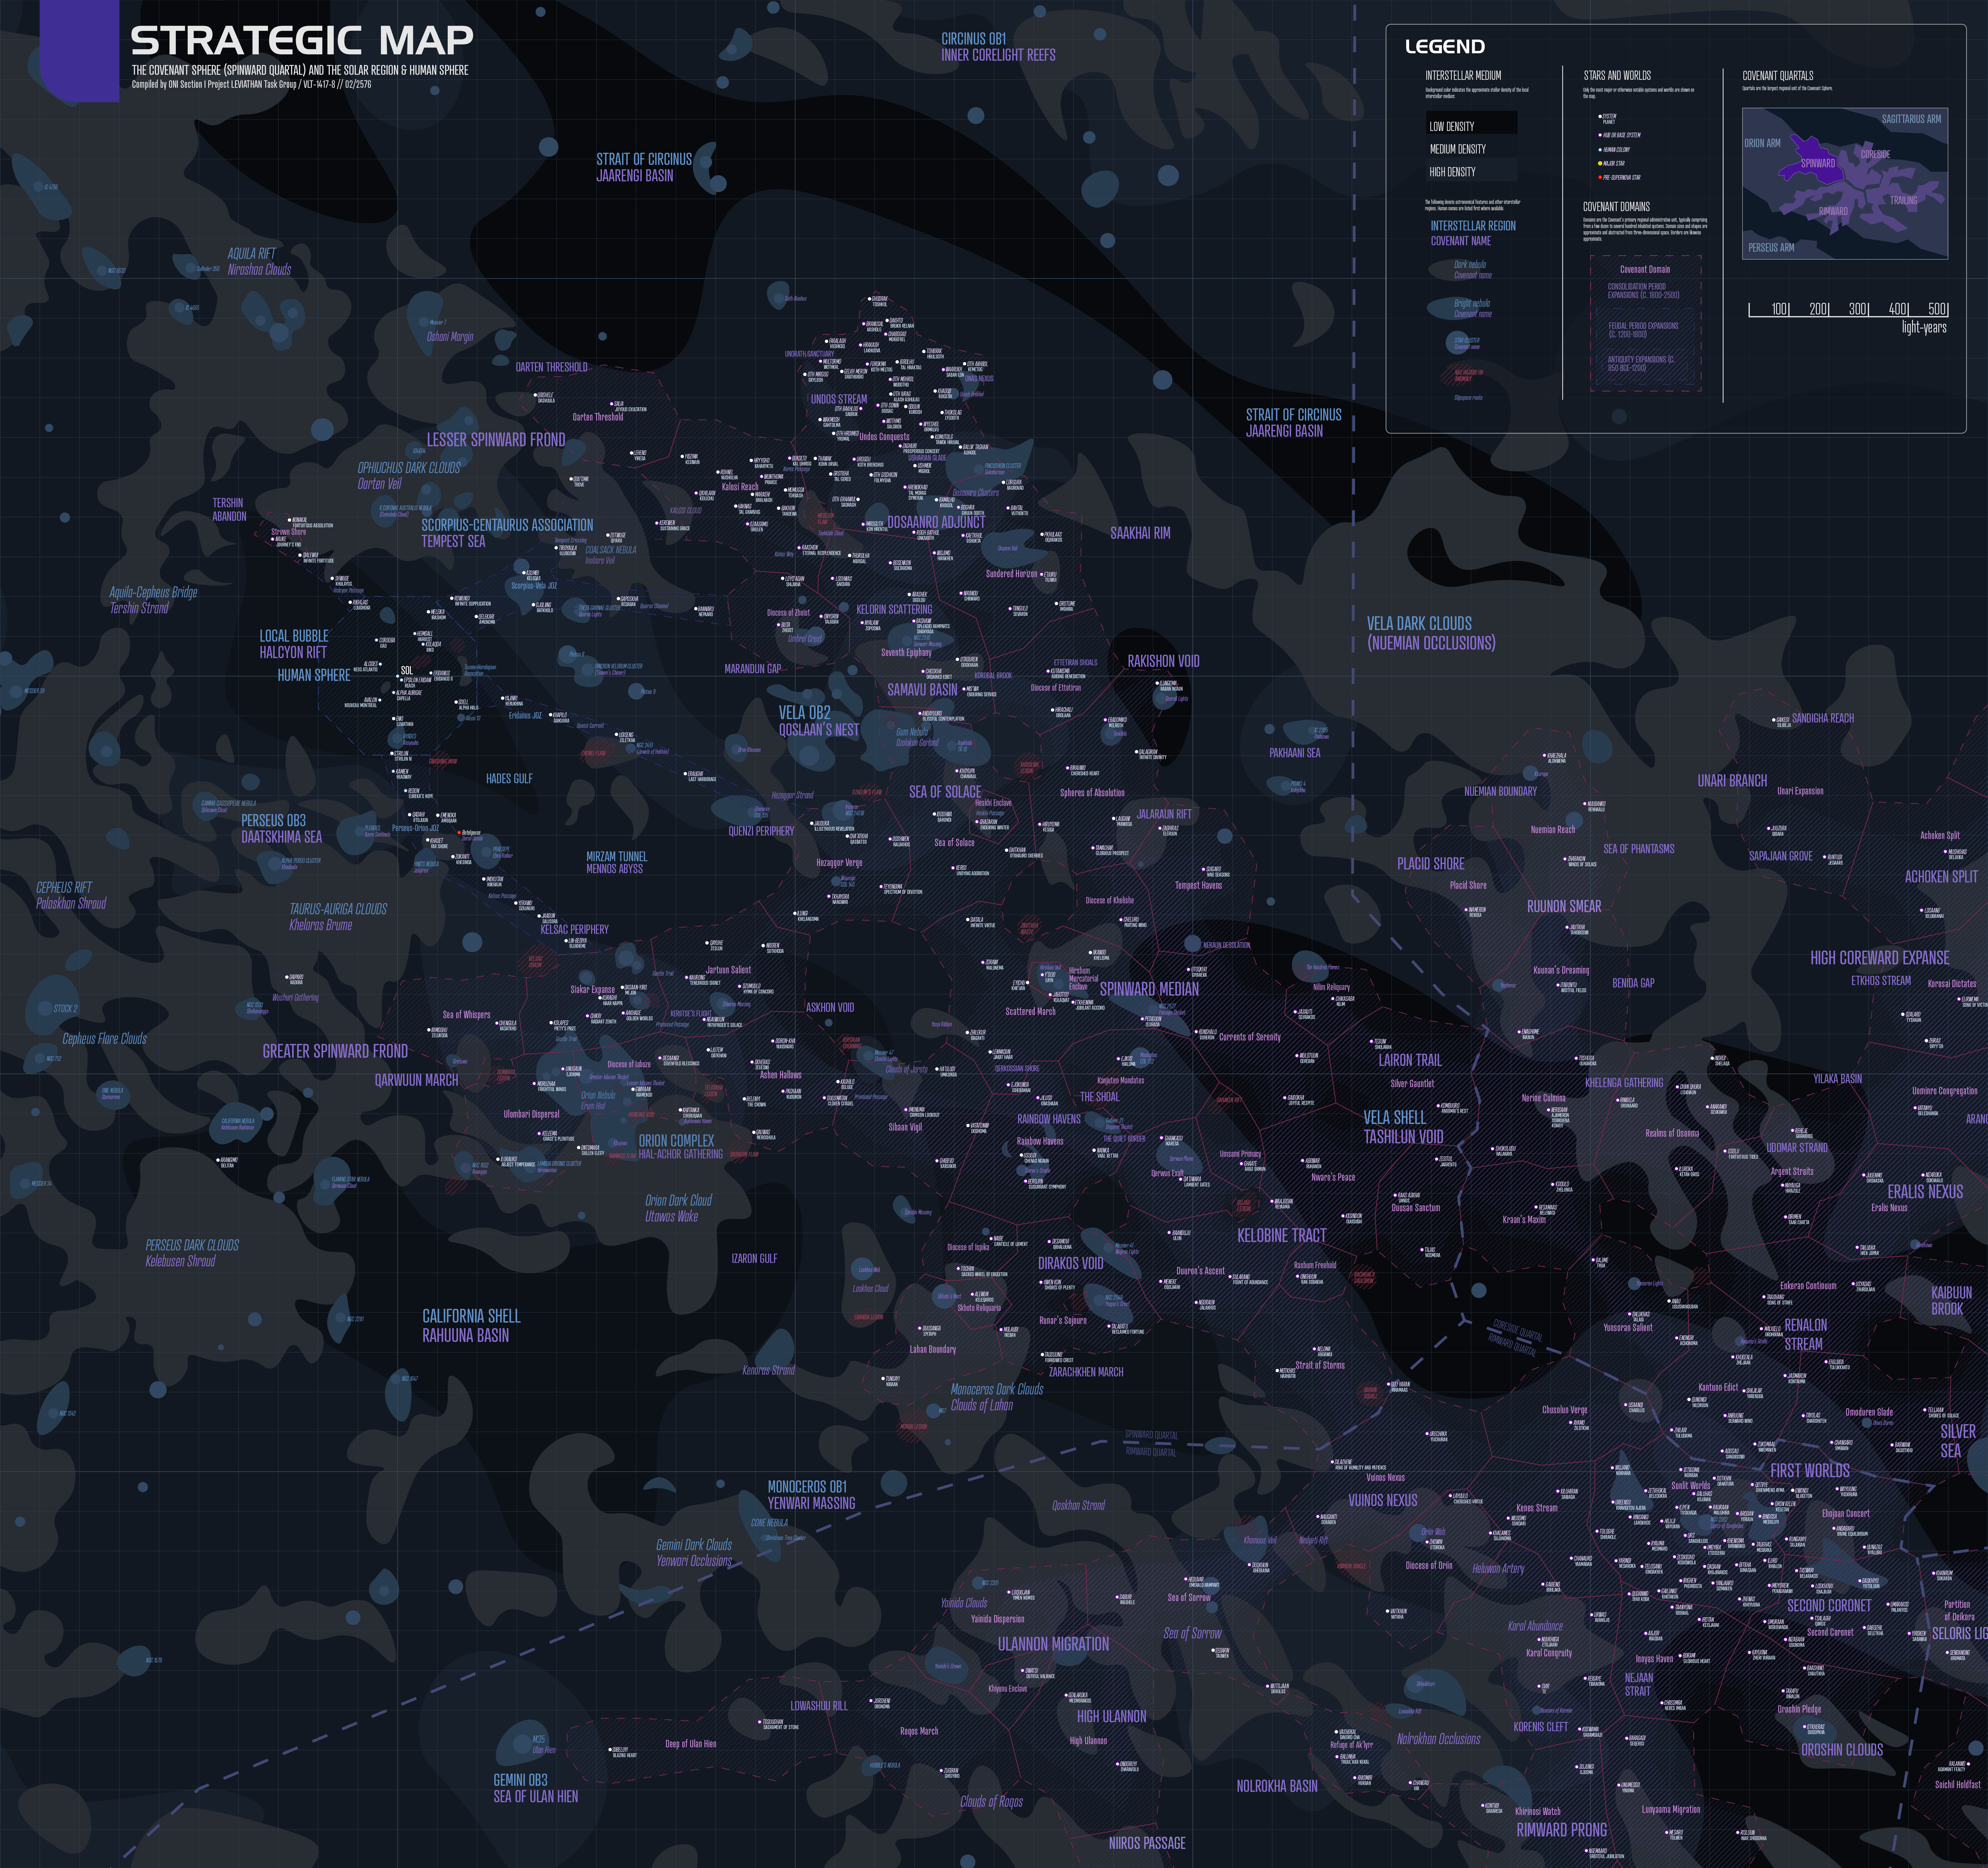Click the SCORPIUS-CENTAURUS ASSOCIATION label
This screenshot has height=1868, width=1988.
coord(507,525)
